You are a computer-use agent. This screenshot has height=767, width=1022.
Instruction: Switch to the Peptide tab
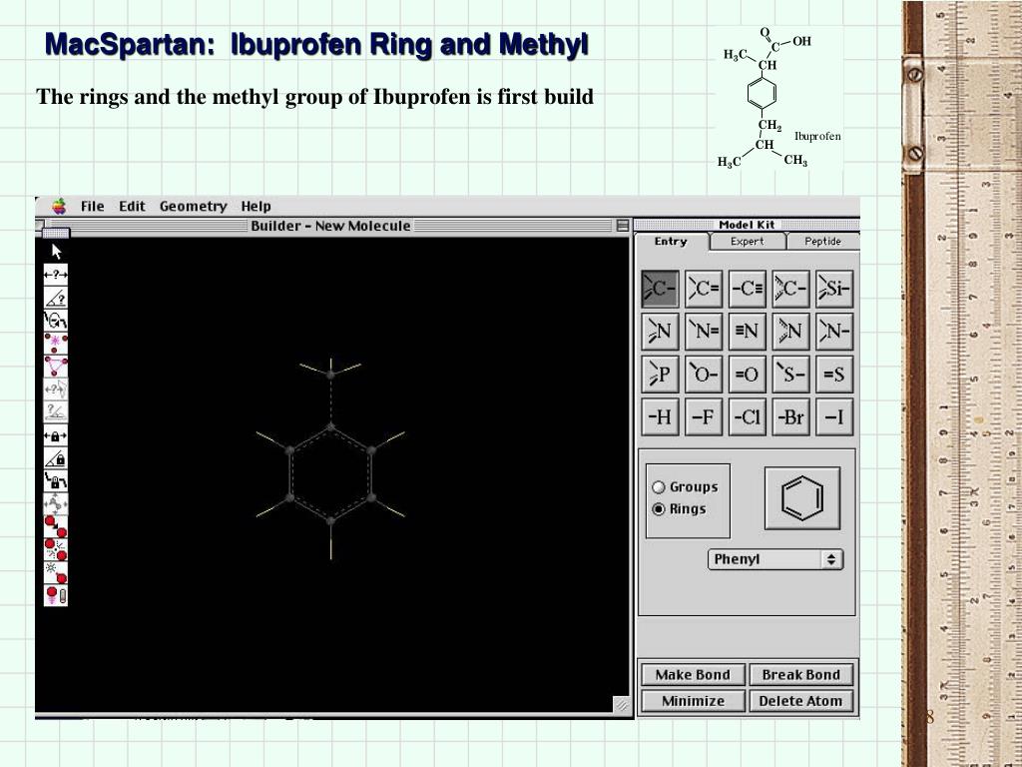coord(822,242)
